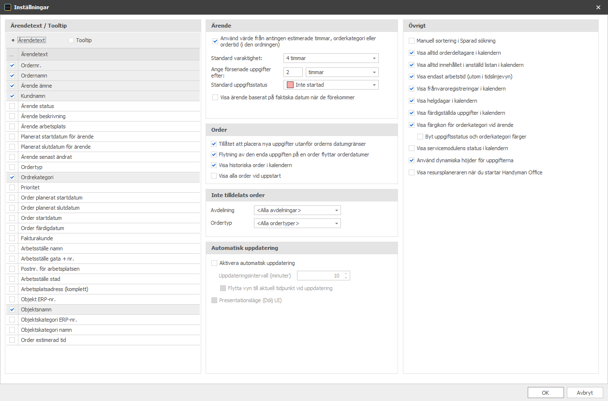Enable the Ärende arbetsplats checkbox
The width and height of the screenshot is (608, 401).
pyautogui.click(x=12, y=126)
